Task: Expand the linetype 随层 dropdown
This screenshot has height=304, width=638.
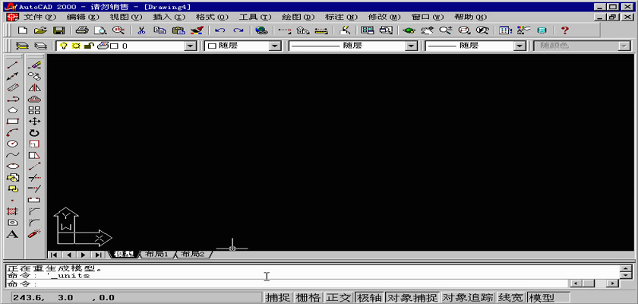Action: point(412,46)
